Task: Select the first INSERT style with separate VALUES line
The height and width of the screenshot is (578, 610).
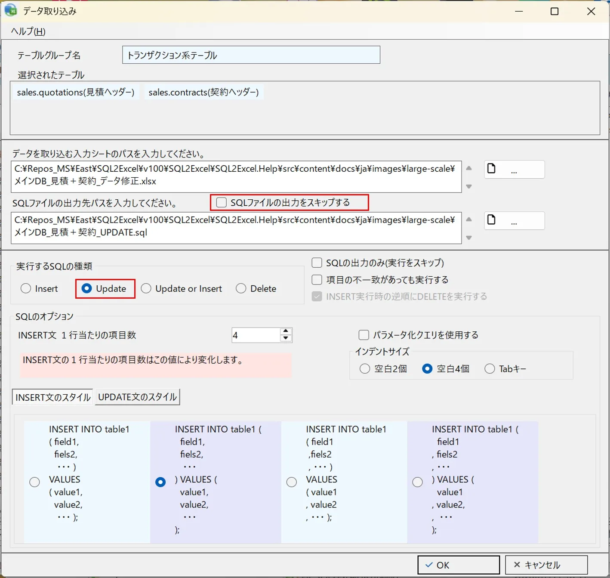Action: tap(34, 482)
